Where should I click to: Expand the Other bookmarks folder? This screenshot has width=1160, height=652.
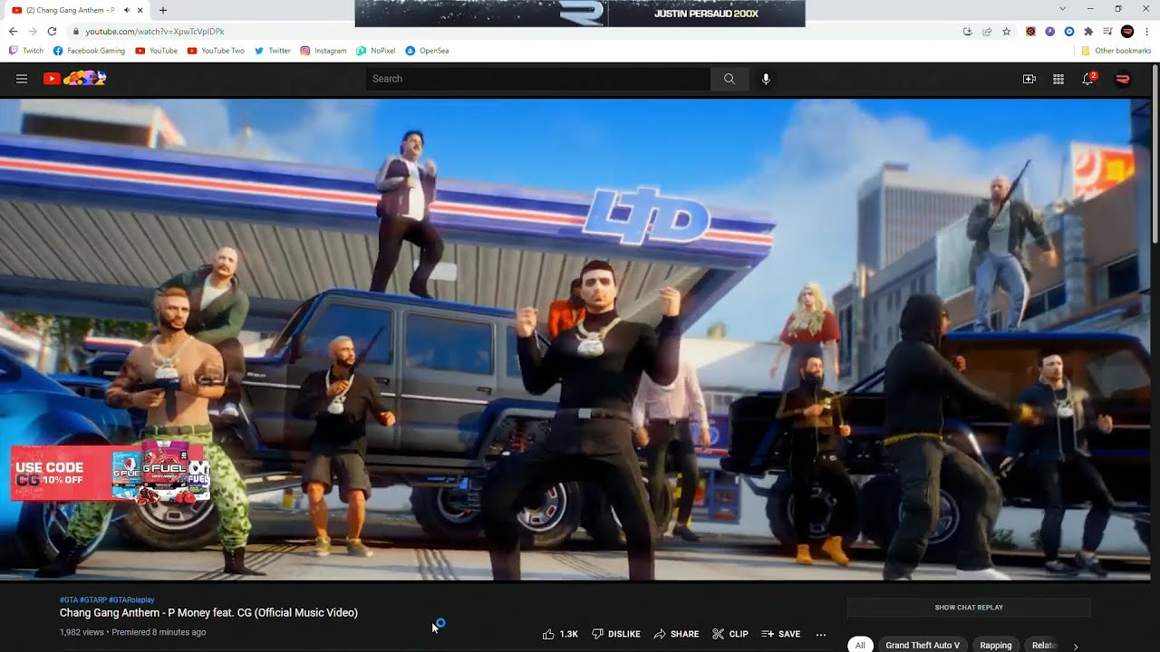[1116, 51]
